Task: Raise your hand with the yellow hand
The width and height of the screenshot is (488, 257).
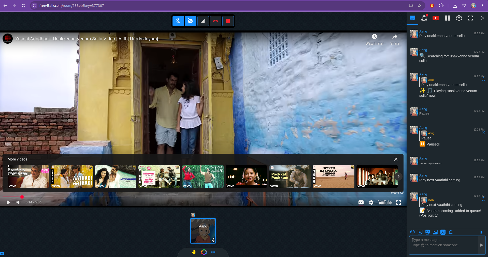Action: (x=194, y=252)
